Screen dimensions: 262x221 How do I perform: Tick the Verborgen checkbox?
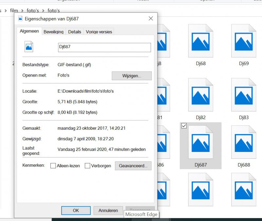[87, 166]
